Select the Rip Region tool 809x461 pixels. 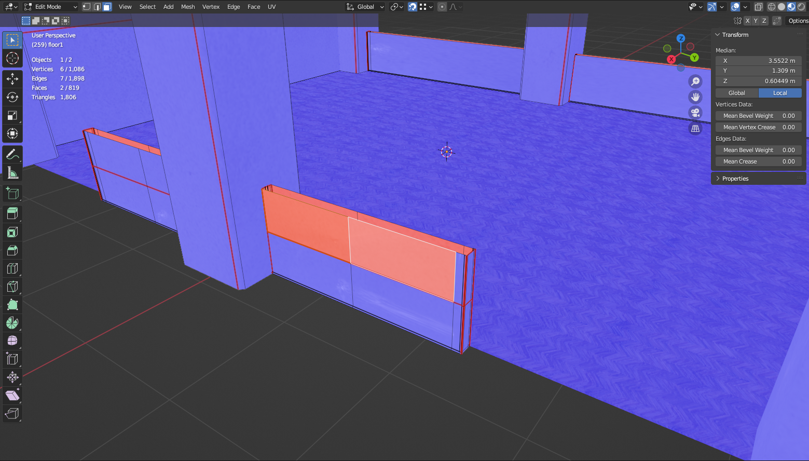tap(12, 414)
